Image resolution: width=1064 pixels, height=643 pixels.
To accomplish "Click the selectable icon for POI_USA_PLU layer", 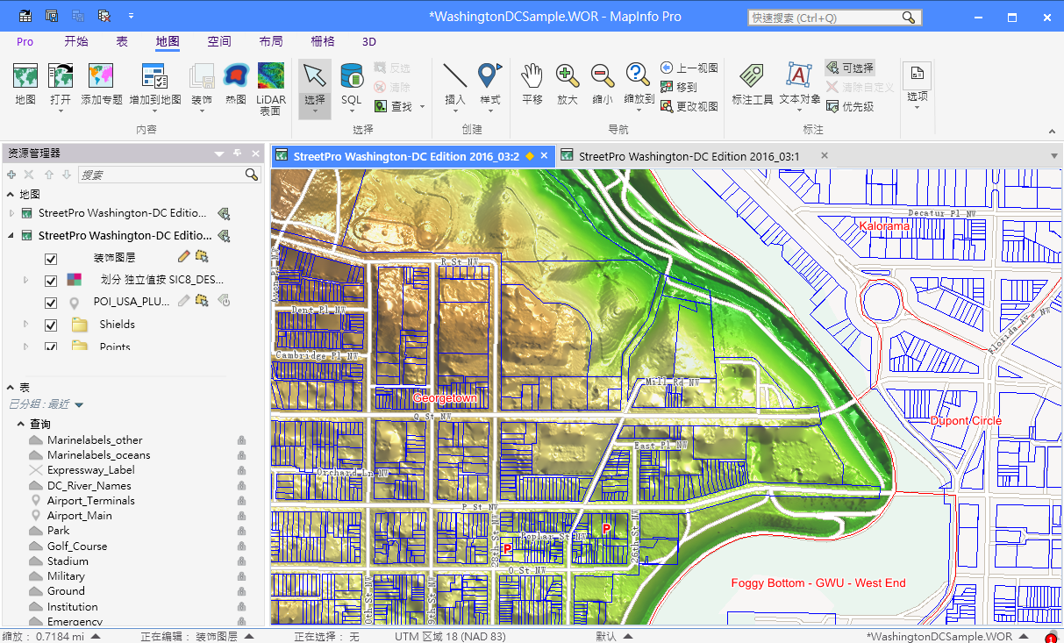I will point(202,301).
